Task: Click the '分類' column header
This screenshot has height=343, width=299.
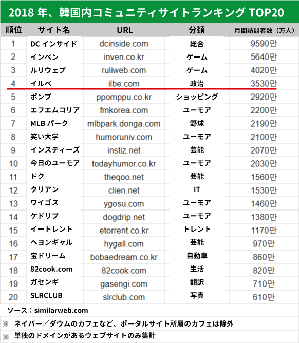Action: 197,30
